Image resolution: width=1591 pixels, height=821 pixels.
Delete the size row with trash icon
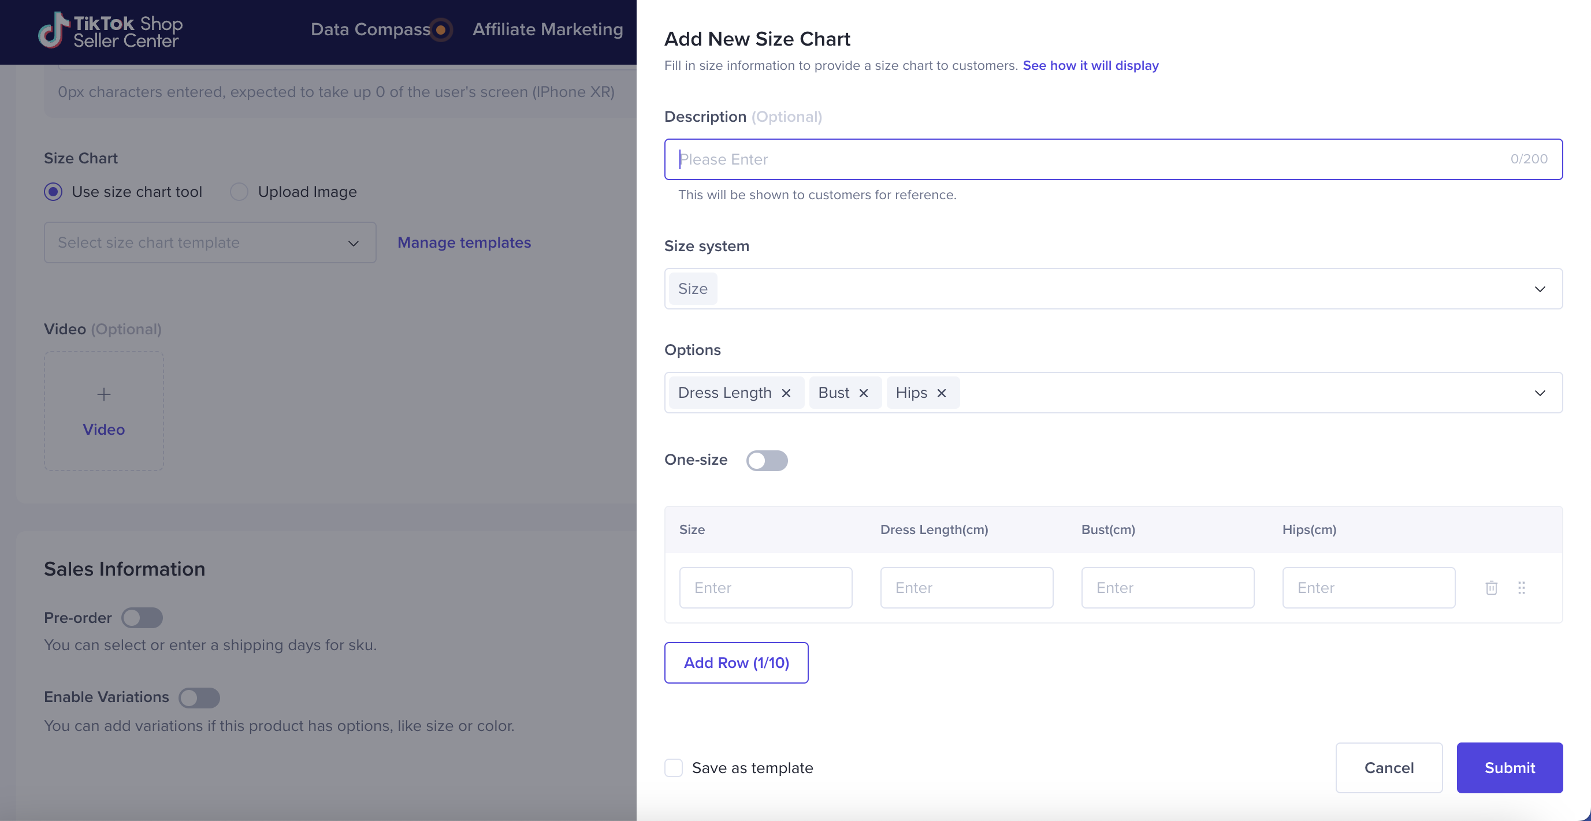[1491, 588]
